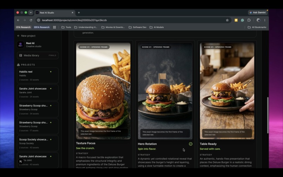The height and width of the screenshot is (177, 283).
Task: Open the Habilis reel project
Action: [38, 76]
